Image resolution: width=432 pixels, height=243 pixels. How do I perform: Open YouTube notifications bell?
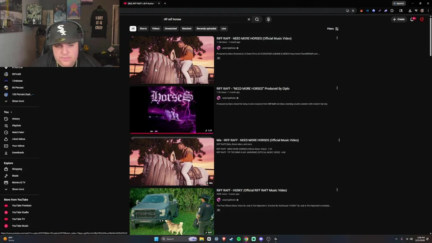tap(412, 19)
